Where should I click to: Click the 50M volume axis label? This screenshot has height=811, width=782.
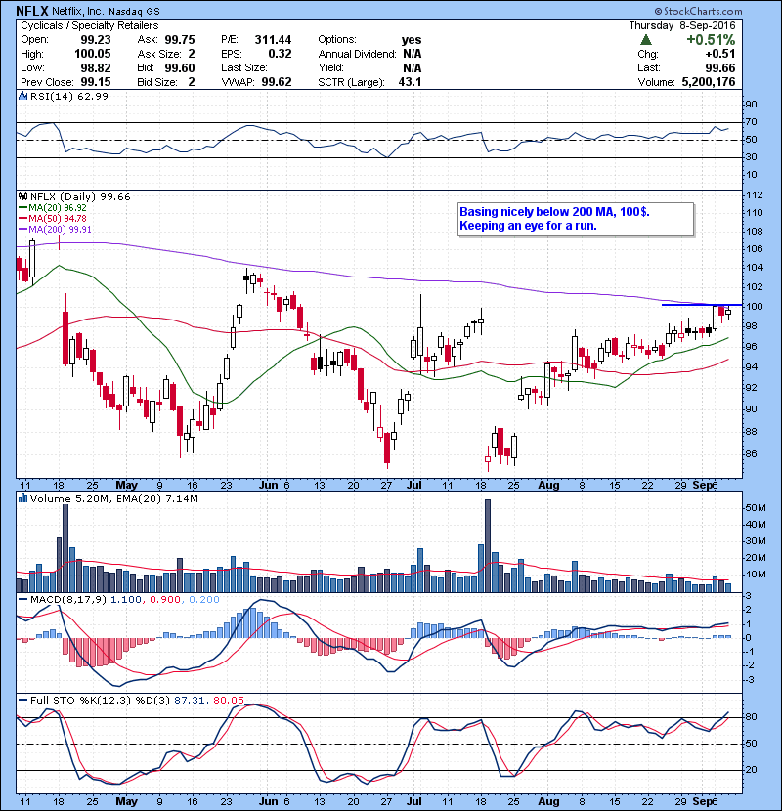(756, 508)
